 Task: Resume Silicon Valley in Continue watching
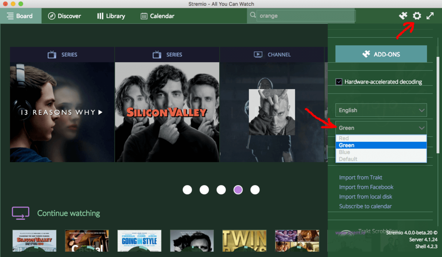point(34,241)
